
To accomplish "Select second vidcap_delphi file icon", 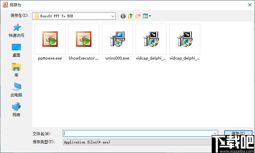I will 184,39.
